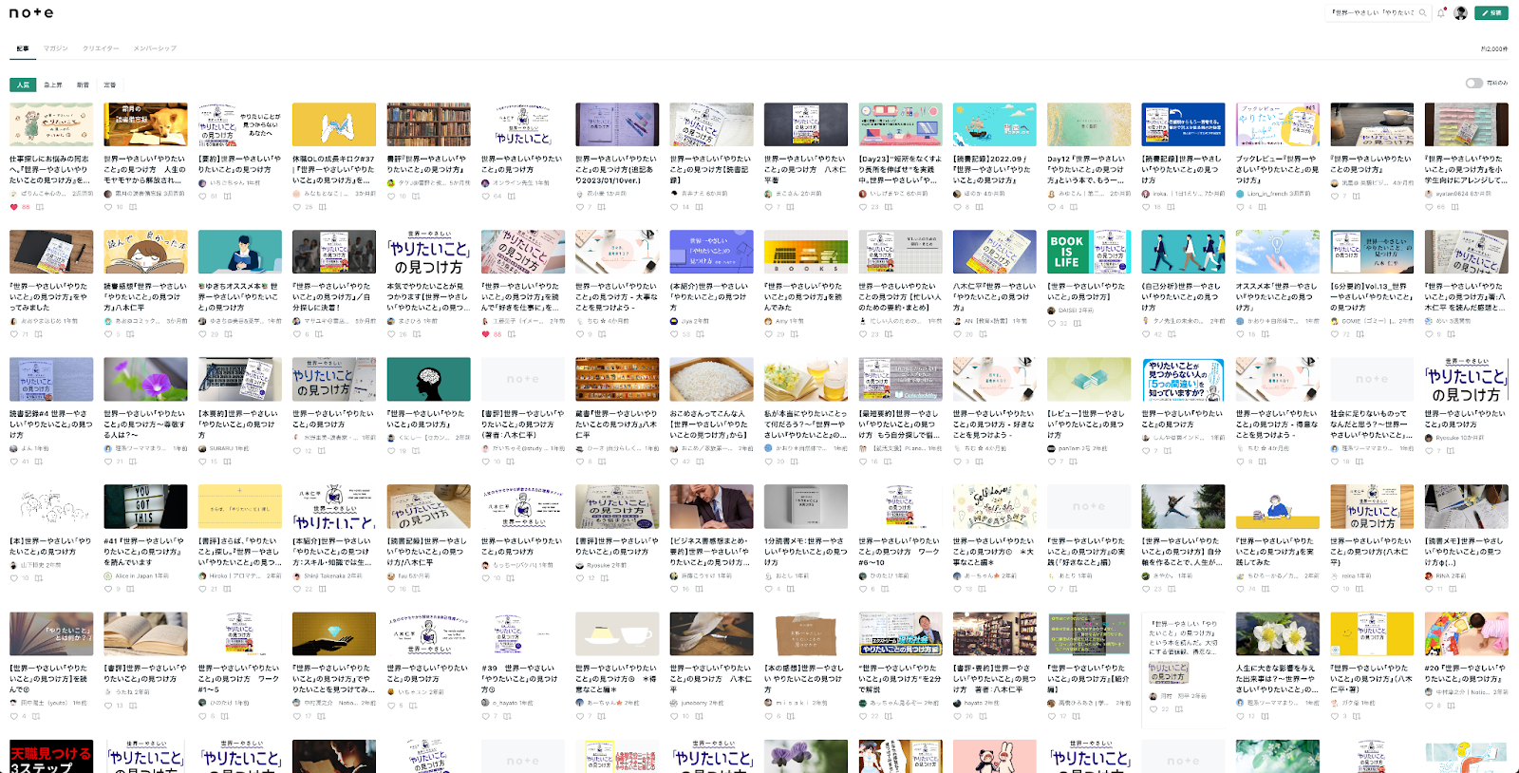The width and height of the screenshot is (1519, 773).
Task: Open the yellow 休職OLの成長キロク thumbnail
Action: 334,124
